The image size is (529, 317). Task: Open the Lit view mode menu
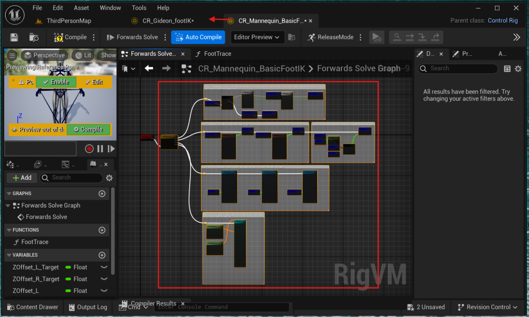tap(83, 55)
